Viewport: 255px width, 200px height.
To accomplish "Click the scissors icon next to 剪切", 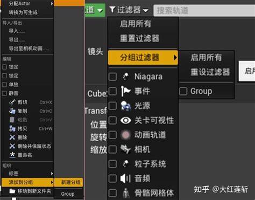I will (12, 102).
